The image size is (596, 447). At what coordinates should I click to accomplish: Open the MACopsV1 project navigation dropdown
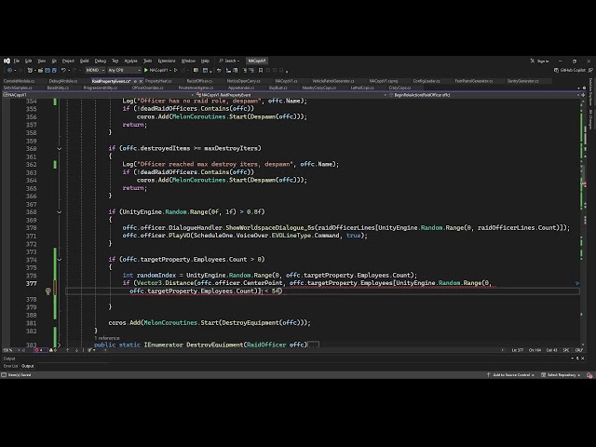click(x=98, y=95)
